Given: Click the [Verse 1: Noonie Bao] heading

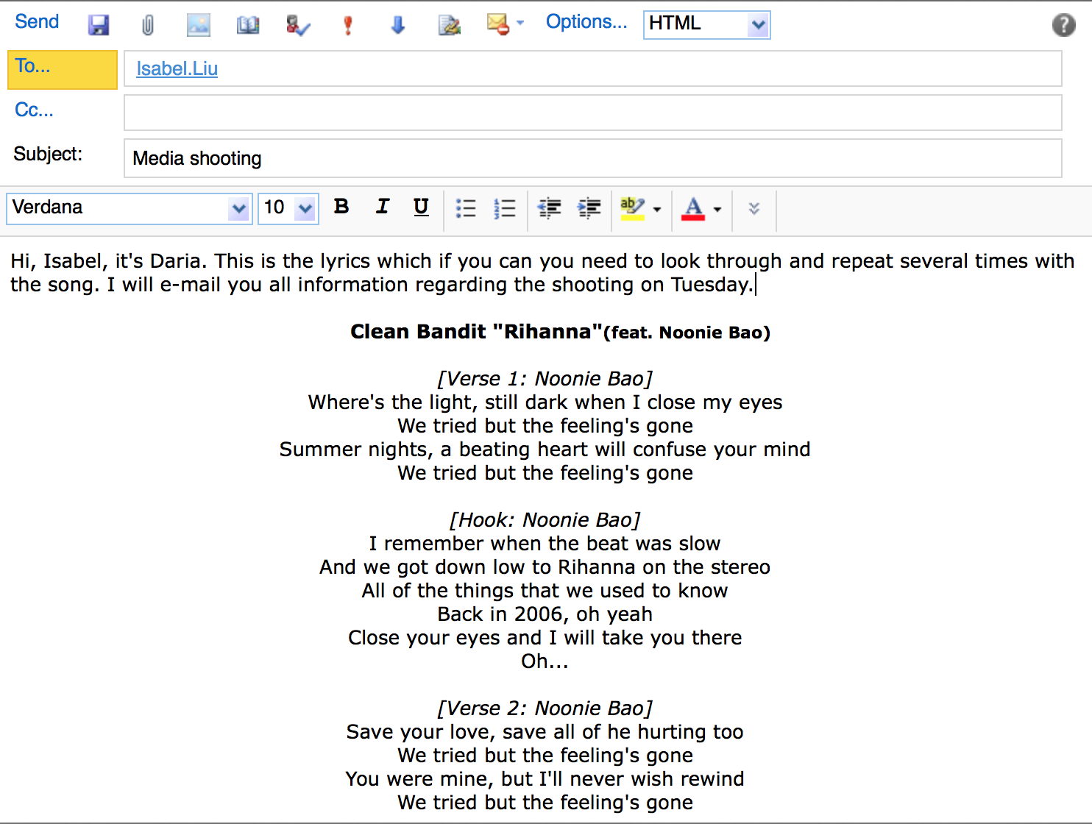Looking at the screenshot, I should [545, 379].
